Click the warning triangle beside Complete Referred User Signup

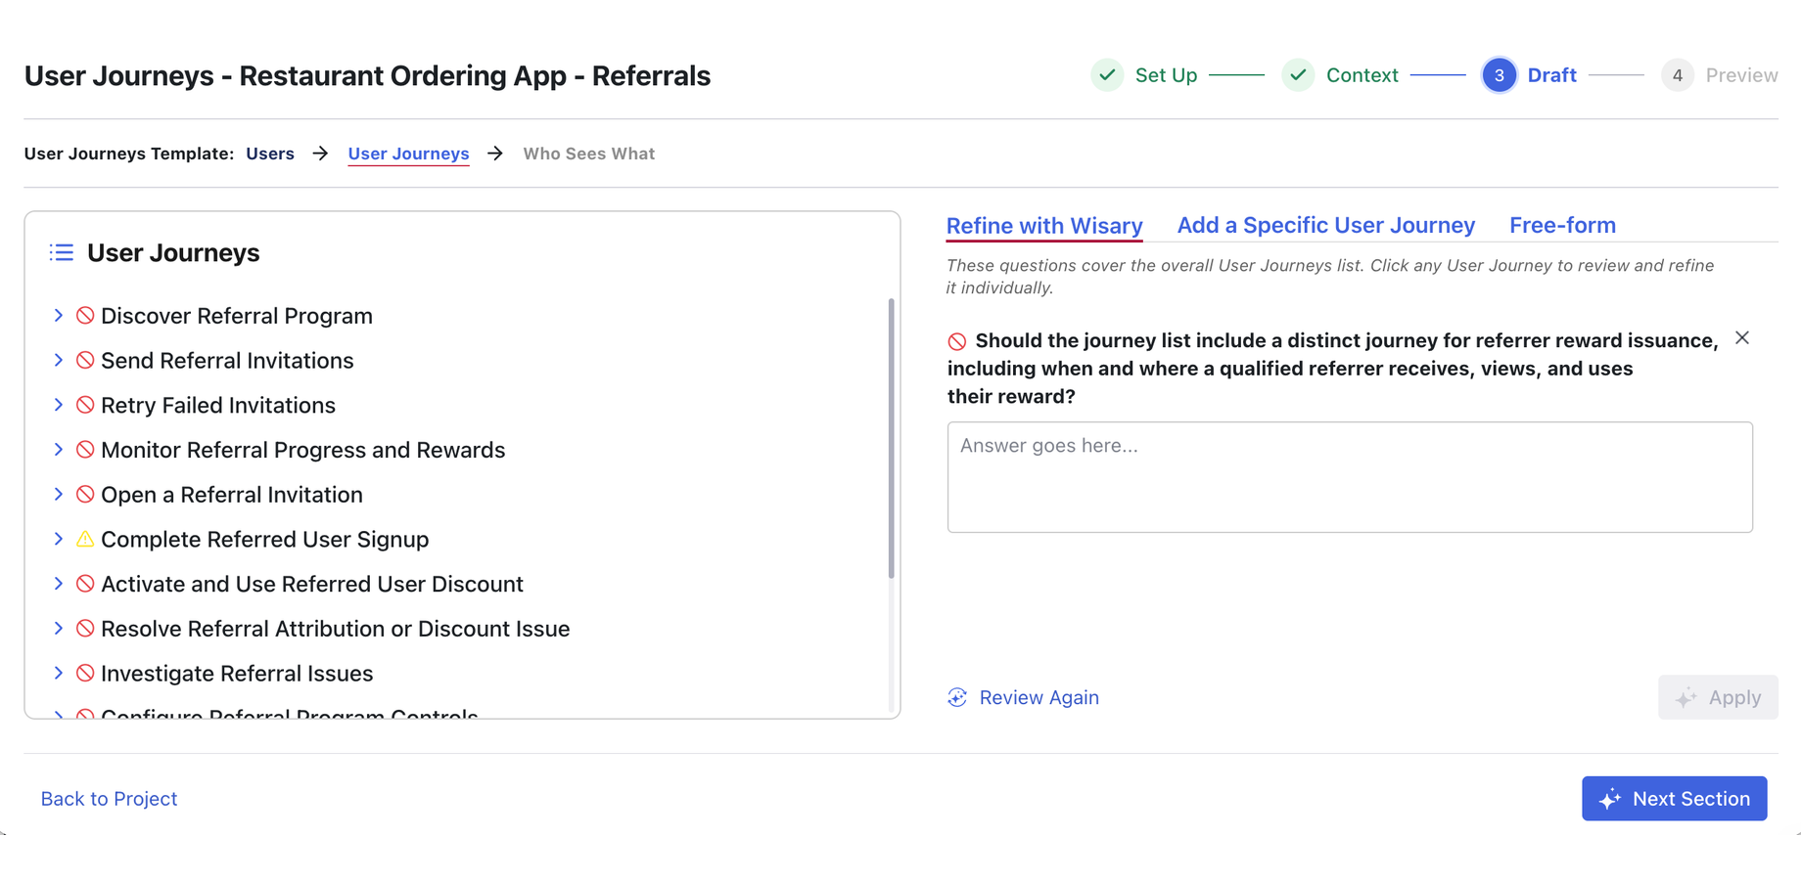click(85, 539)
